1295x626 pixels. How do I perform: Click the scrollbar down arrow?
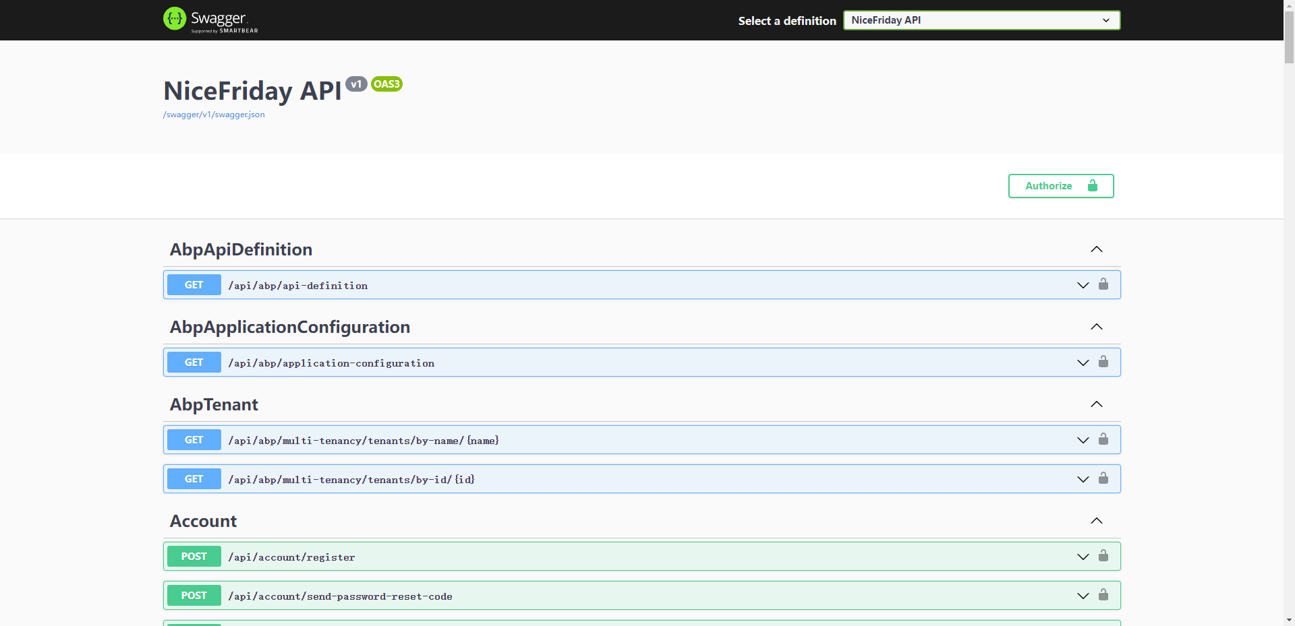[x=1289, y=620]
